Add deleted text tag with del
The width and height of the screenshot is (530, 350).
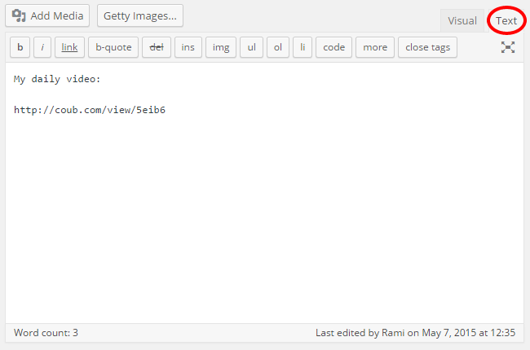pos(157,47)
